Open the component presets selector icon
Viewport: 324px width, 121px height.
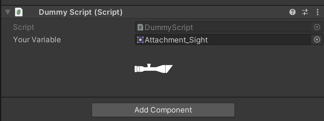(305, 12)
